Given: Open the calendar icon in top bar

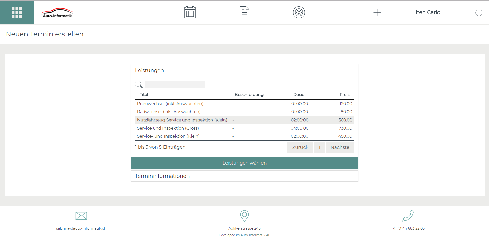Looking at the screenshot, I should (x=190, y=12).
